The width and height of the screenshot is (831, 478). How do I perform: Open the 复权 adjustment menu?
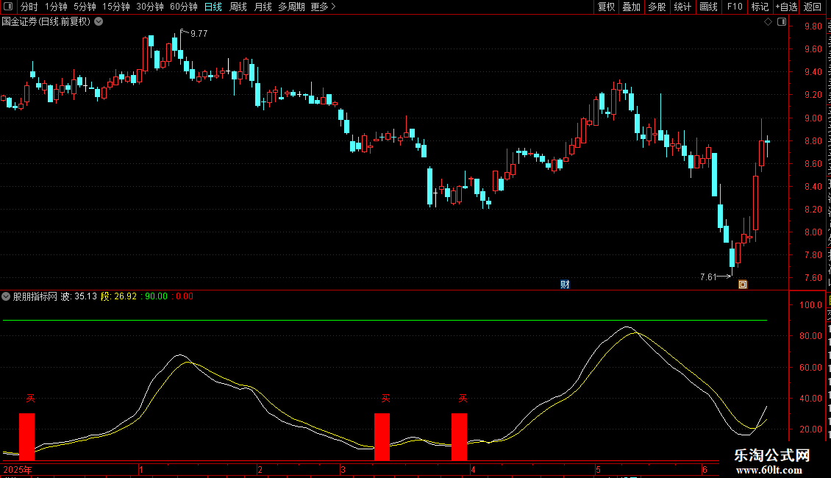[x=606, y=7]
